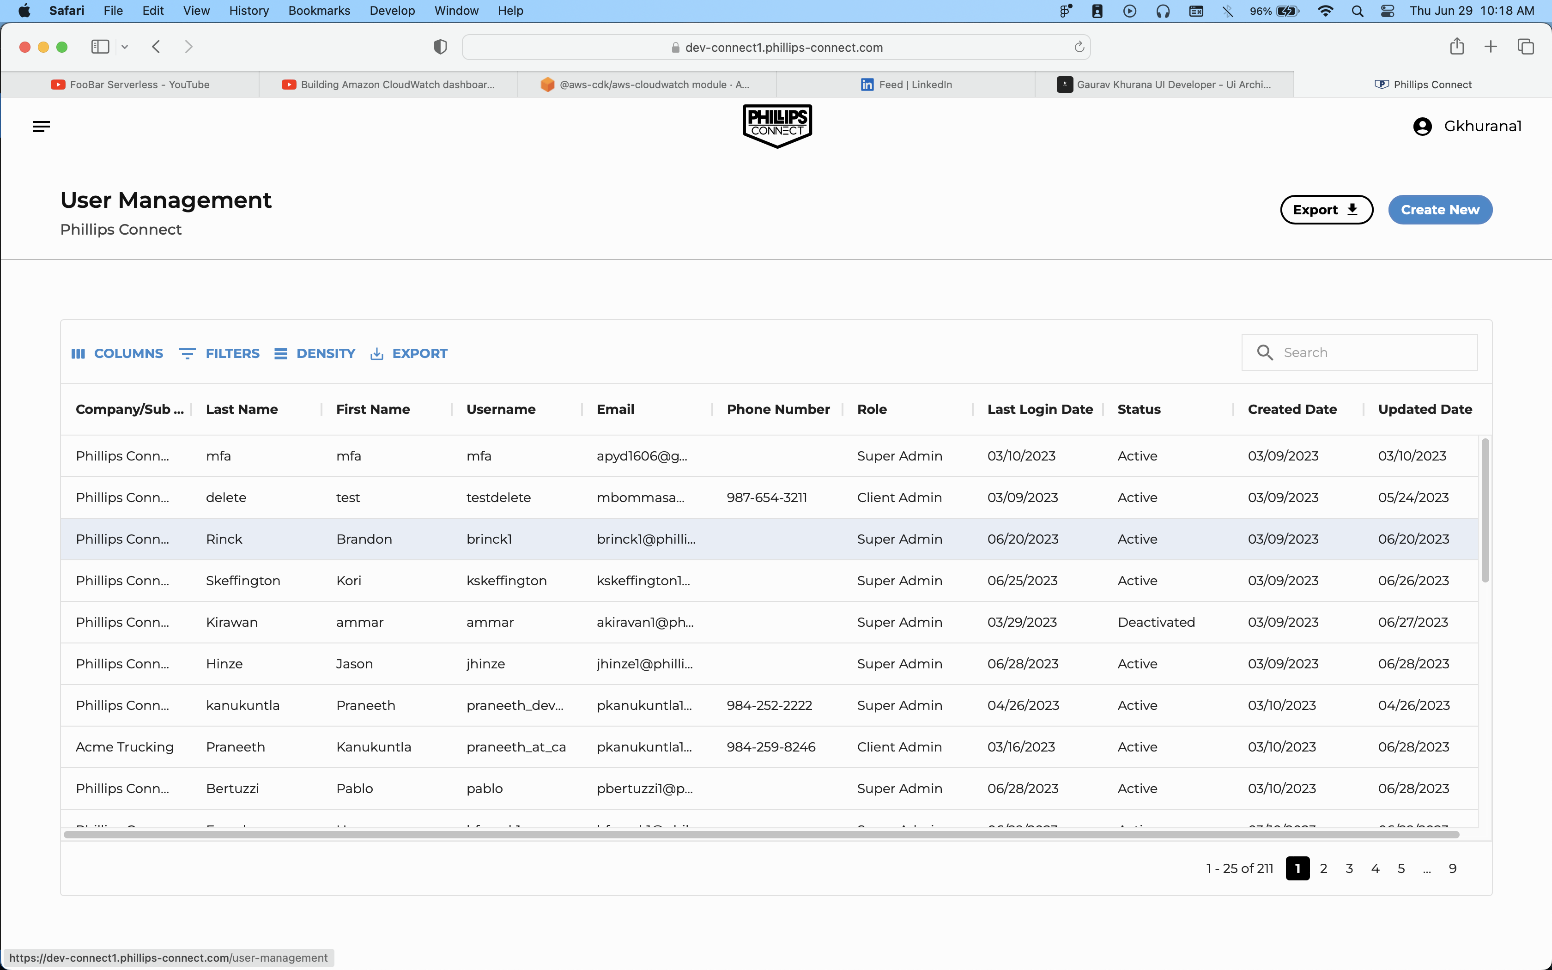Click the Bertuzzi last name cell
1552x970 pixels.
232,788
